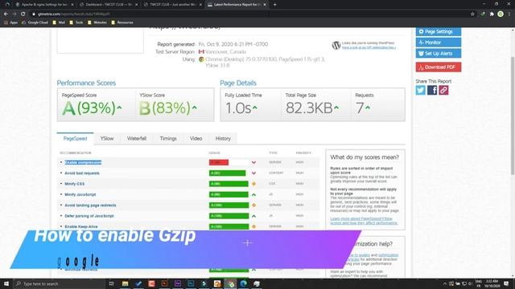Open the WordPress optimization tips link
515x289 pixels.
(369, 47)
